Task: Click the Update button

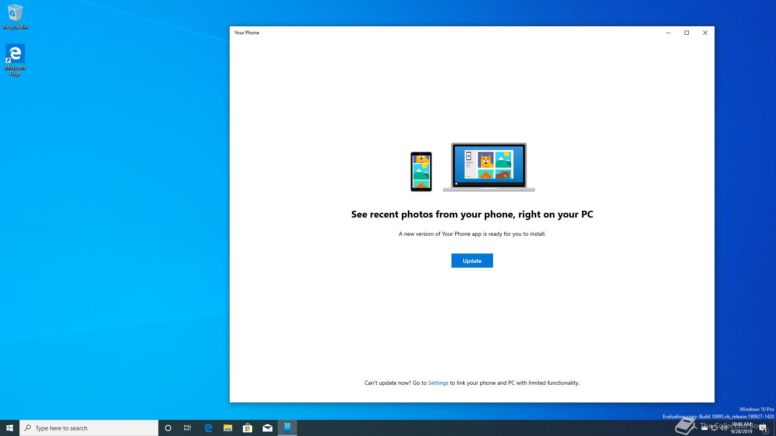Action: click(472, 261)
